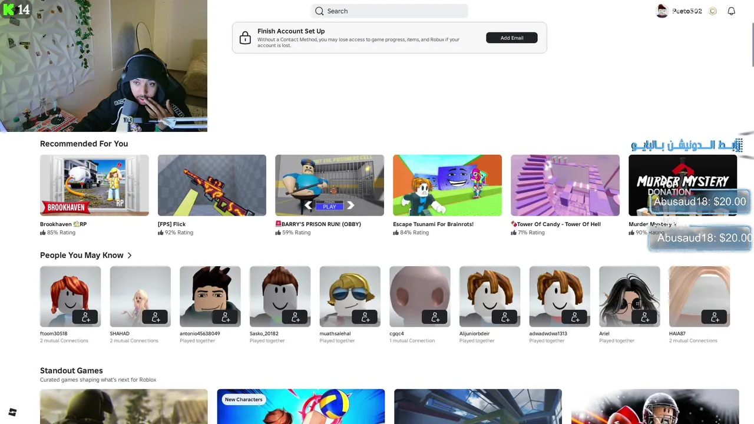The height and width of the screenshot is (424, 754).
Task: Click the 92% Rating text under Flick
Action: pos(179,233)
